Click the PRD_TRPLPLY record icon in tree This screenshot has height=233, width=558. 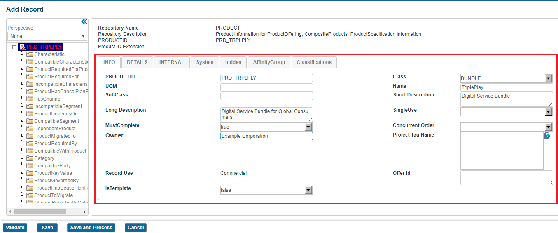(x=23, y=47)
